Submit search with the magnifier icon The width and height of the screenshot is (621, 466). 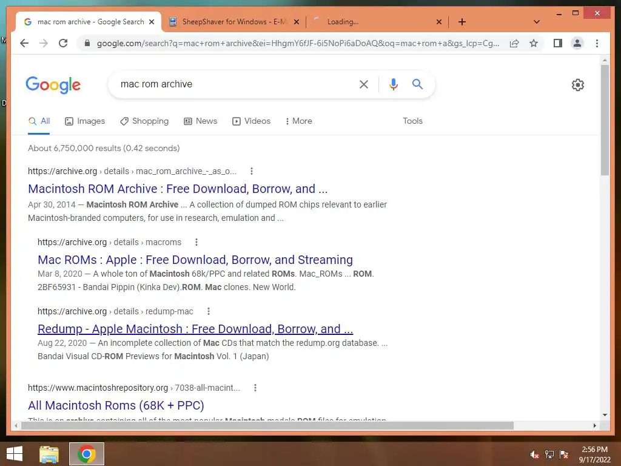click(x=417, y=84)
